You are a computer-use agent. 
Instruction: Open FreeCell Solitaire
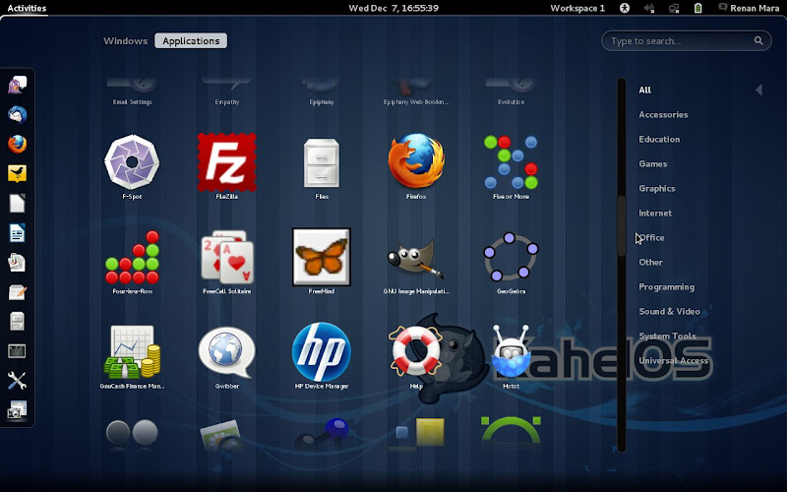[227, 257]
